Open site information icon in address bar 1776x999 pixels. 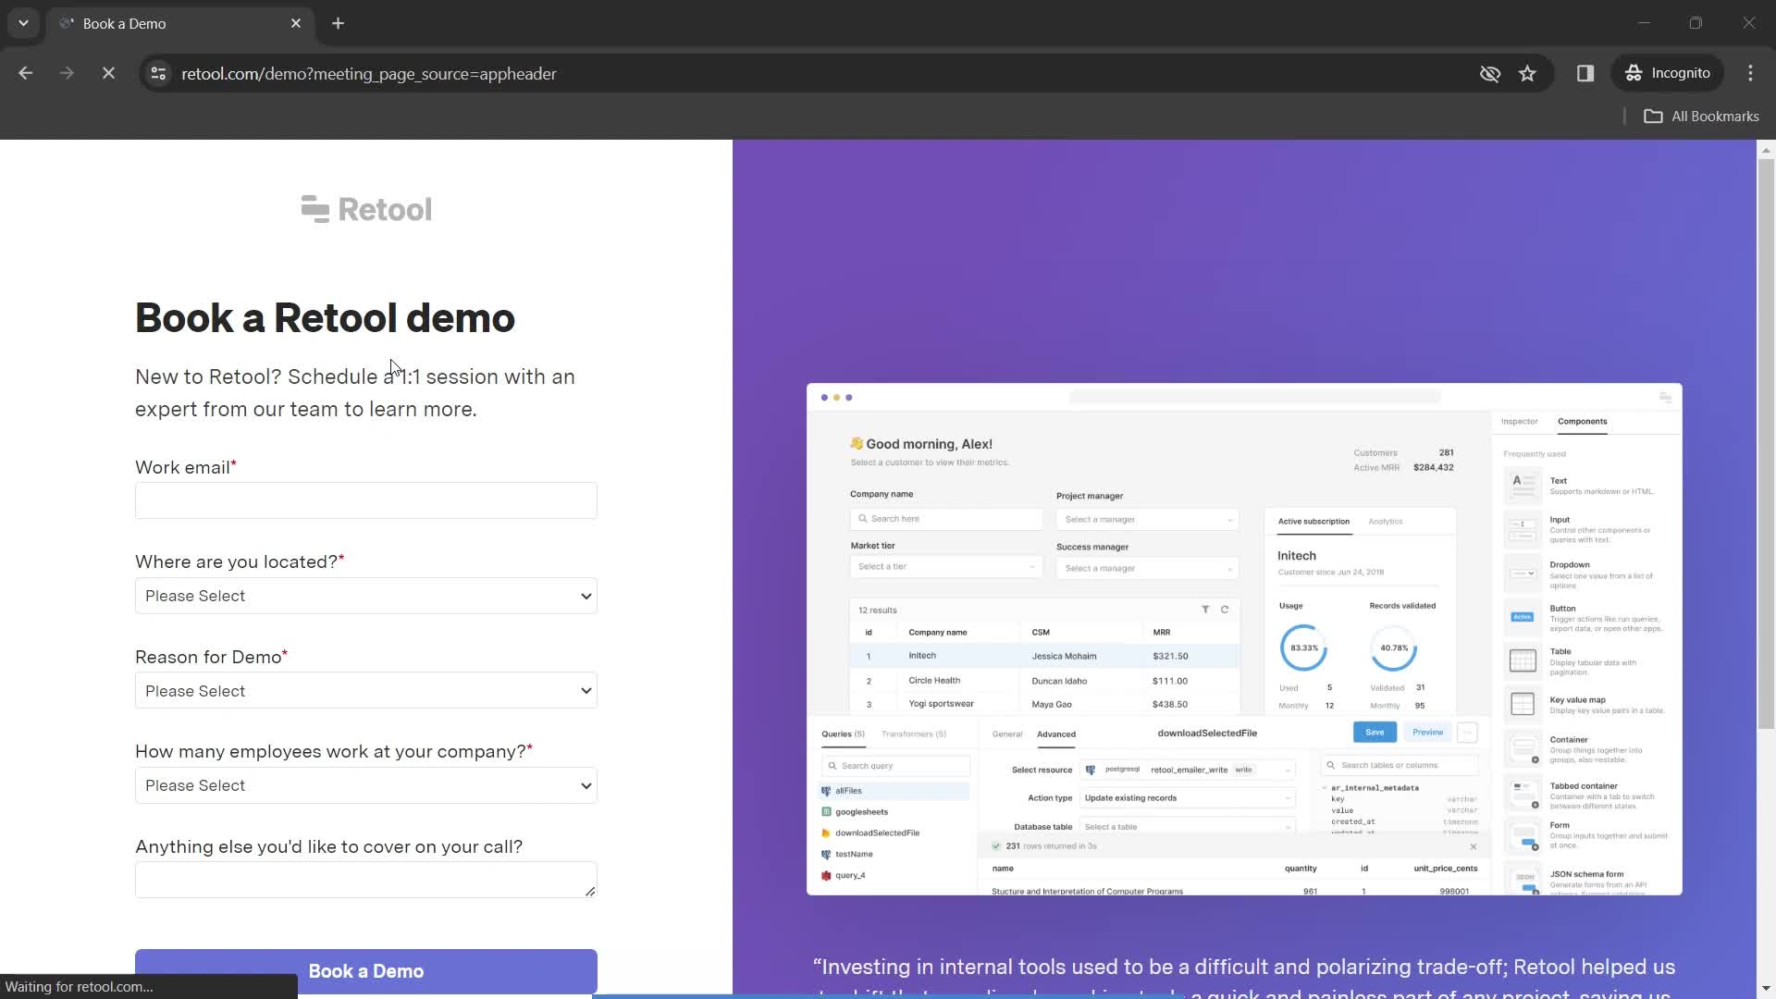click(158, 73)
